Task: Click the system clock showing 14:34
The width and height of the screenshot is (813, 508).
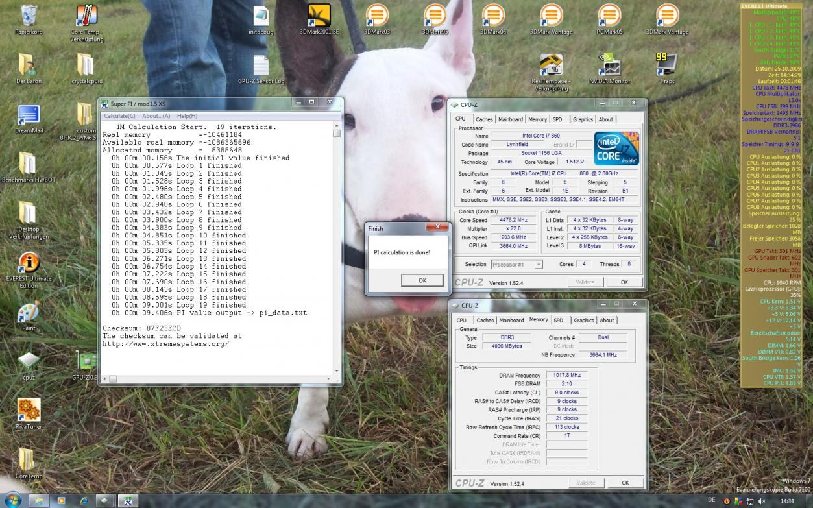Action: click(x=787, y=501)
